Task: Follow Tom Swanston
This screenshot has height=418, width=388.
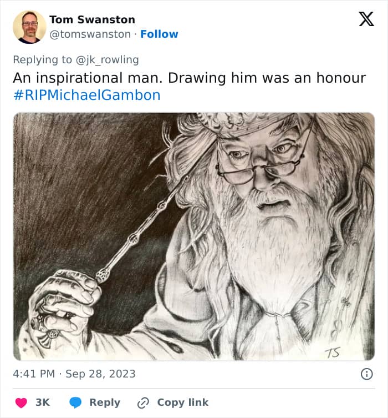Action: click(159, 34)
